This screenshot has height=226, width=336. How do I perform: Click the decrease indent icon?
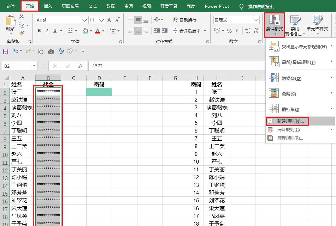(x=157, y=31)
